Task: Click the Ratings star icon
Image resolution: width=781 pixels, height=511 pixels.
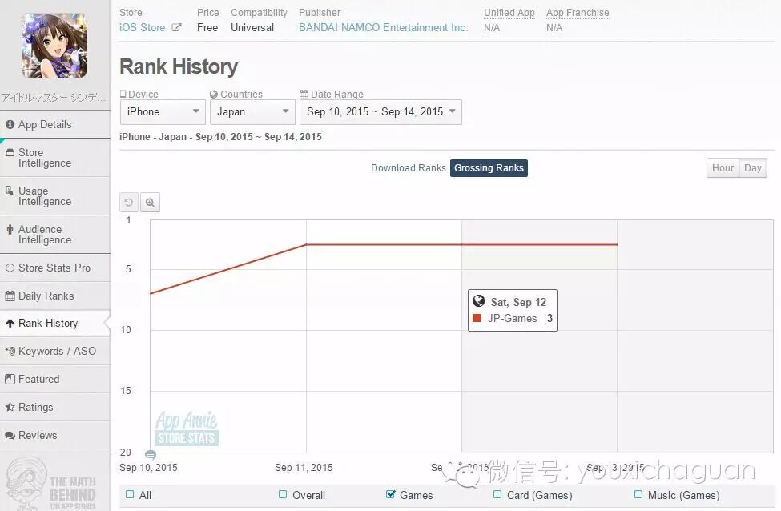Action: click(10, 407)
